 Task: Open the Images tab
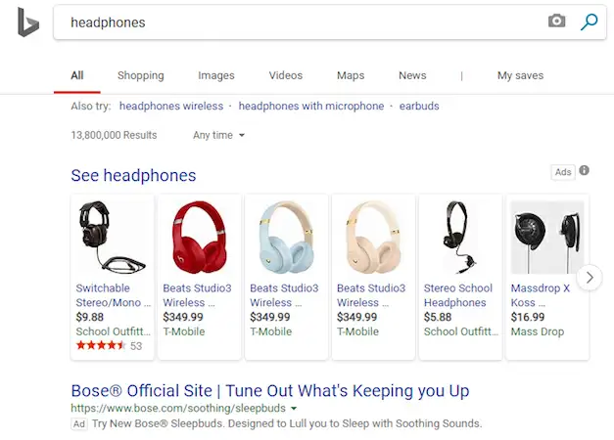(x=216, y=75)
